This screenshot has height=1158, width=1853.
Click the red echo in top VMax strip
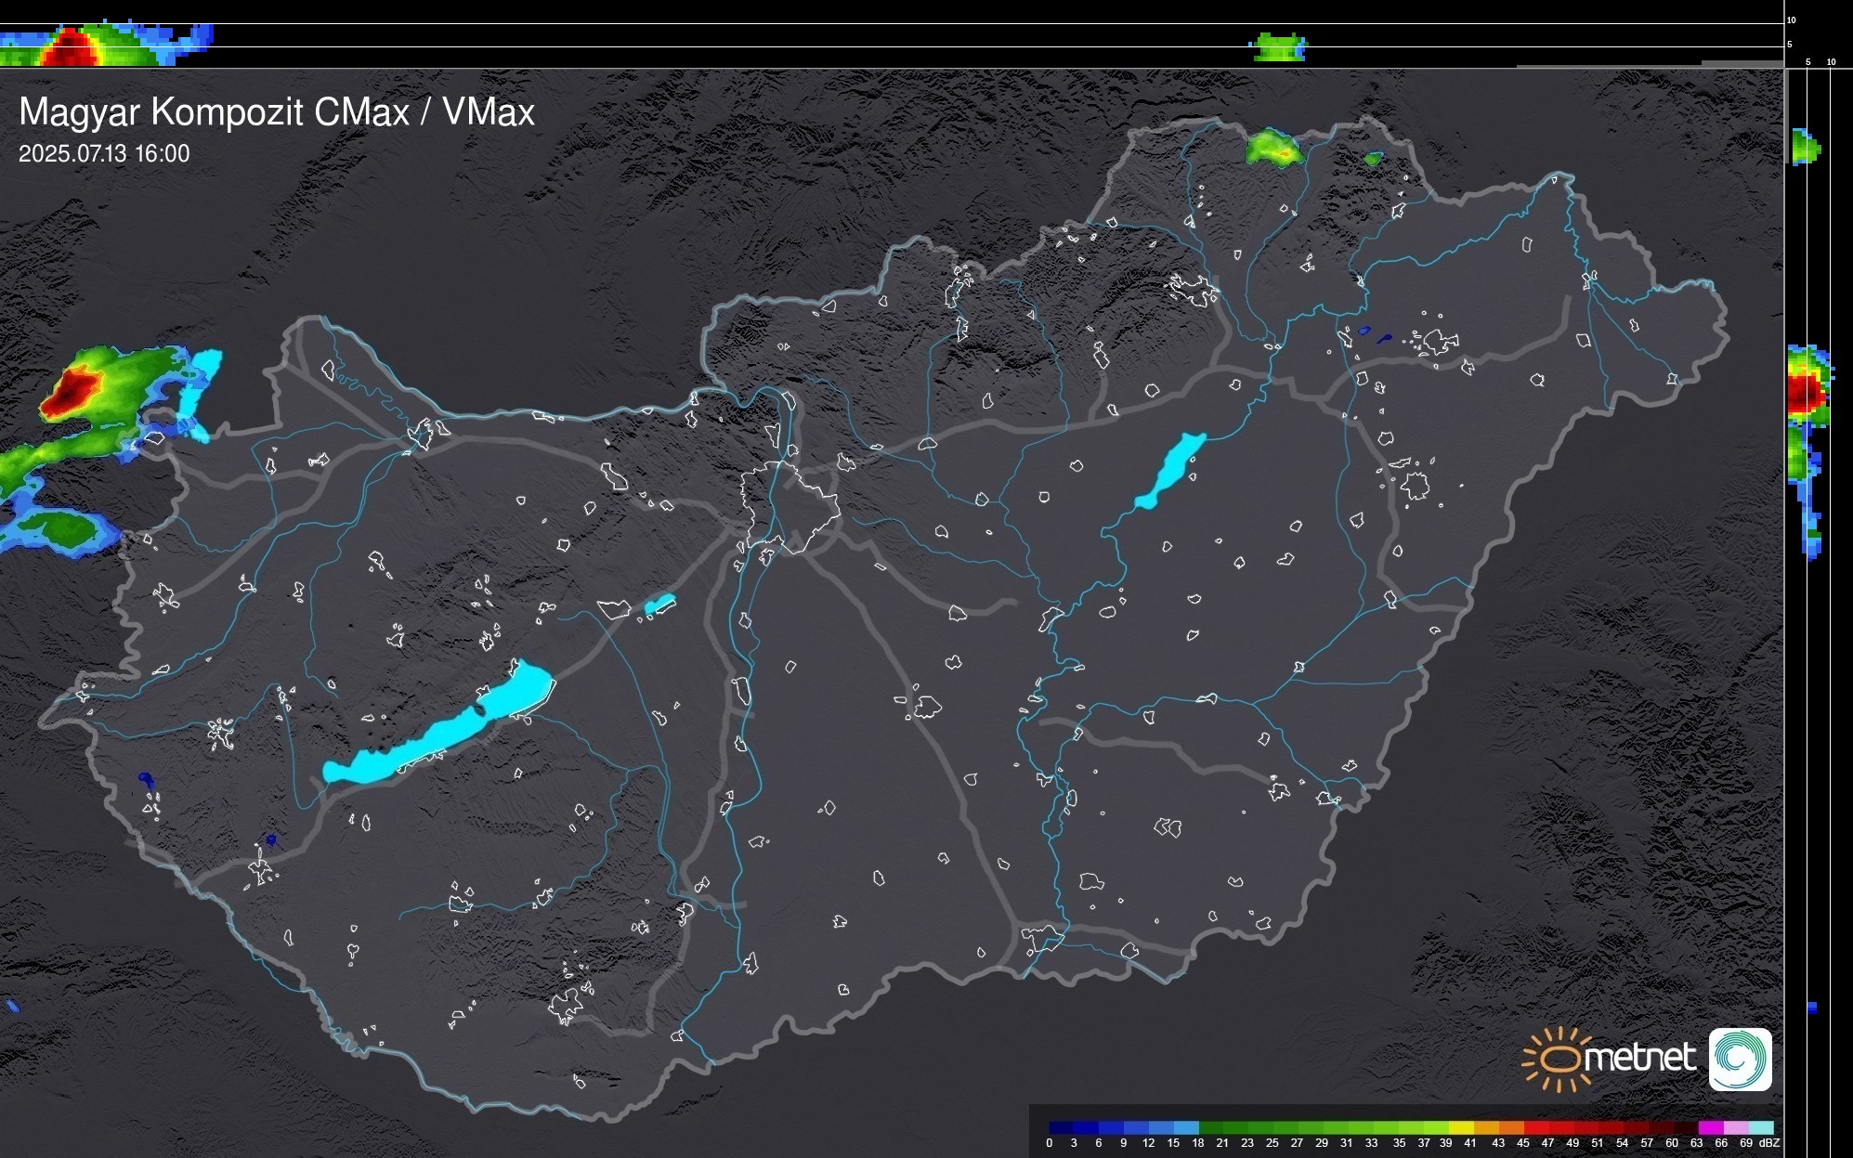click(71, 48)
